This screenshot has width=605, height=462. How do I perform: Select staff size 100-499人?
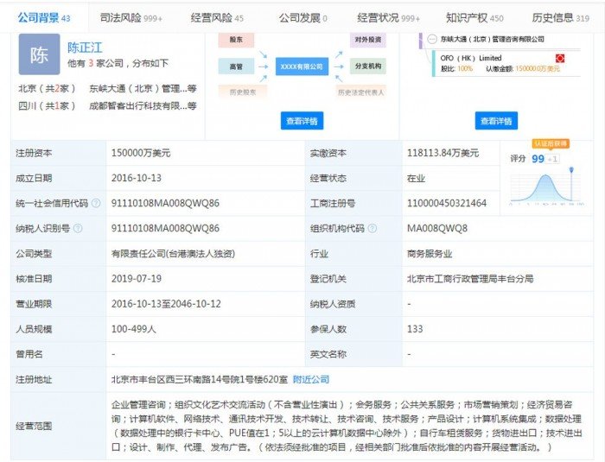coord(133,329)
